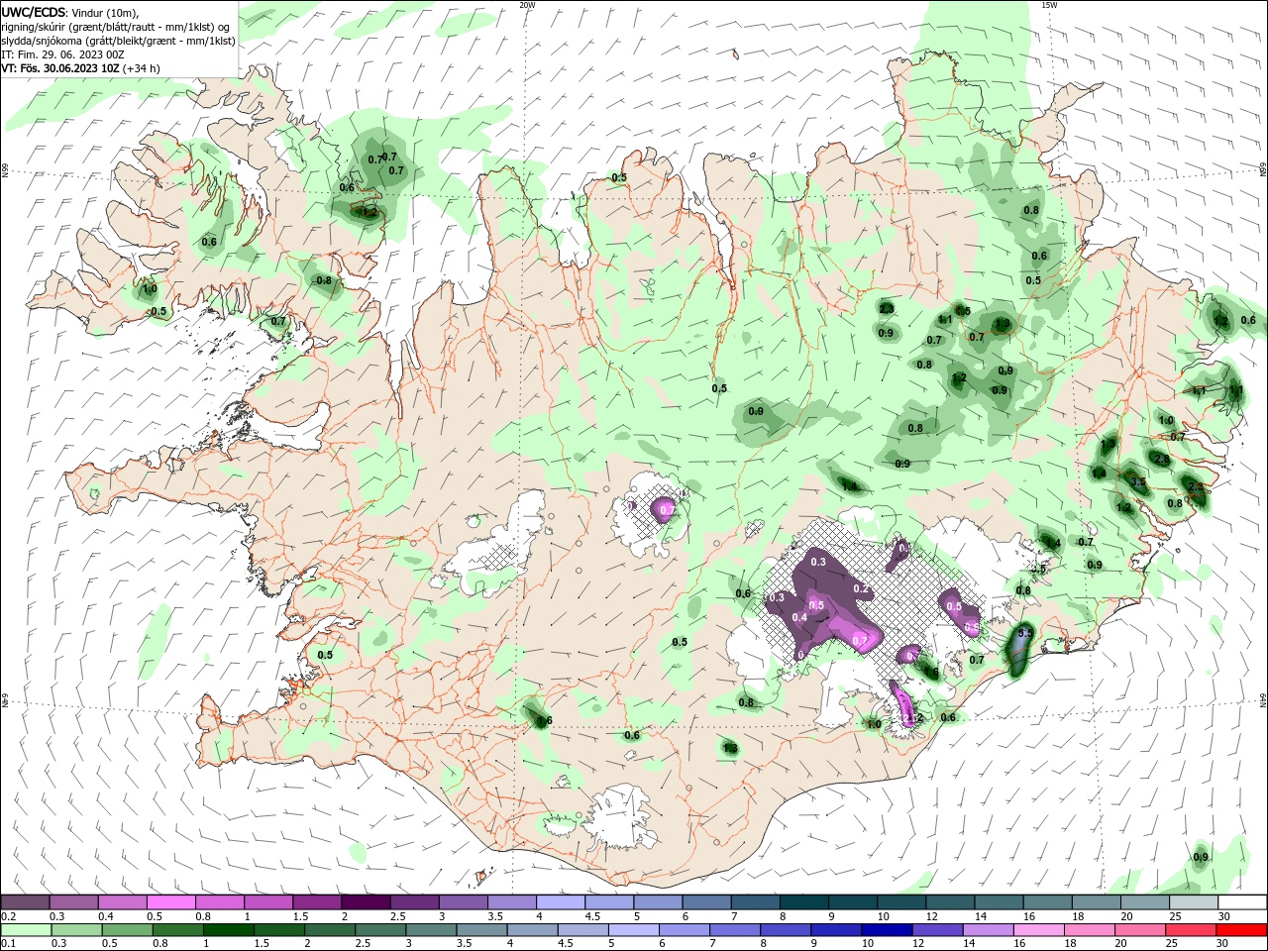Pick lower-scale dark green swatch between 1 and 1.5
The width and height of the screenshot is (1268, 951).
click(228, 930)
